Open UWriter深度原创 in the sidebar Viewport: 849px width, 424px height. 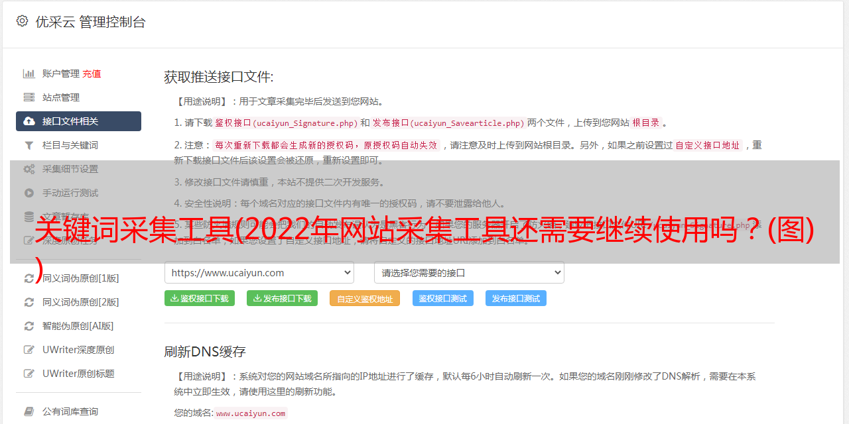78,350
